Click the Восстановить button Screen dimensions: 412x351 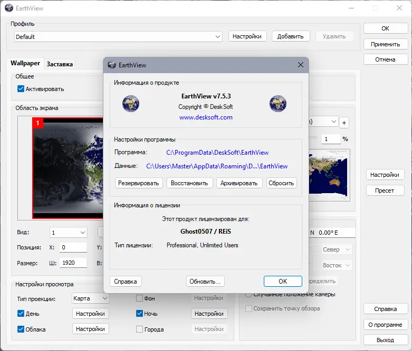[189, 183]
